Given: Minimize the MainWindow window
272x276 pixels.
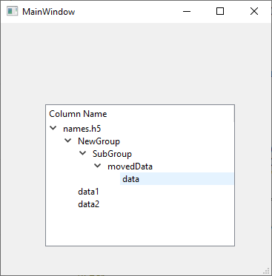Looking at the screenshot, I should click(187, 11).
